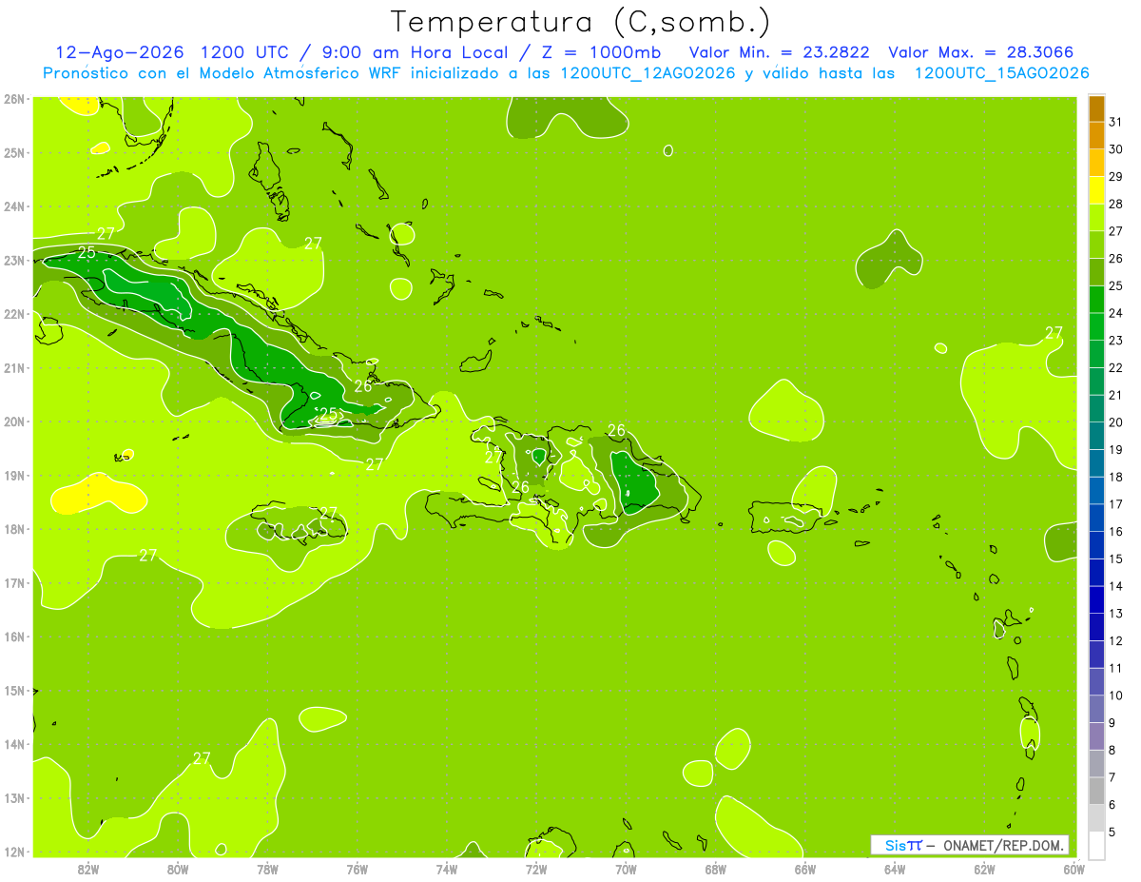Select the gold legend swatch between 29 and 30
1141x882 pixels.
1096,163
